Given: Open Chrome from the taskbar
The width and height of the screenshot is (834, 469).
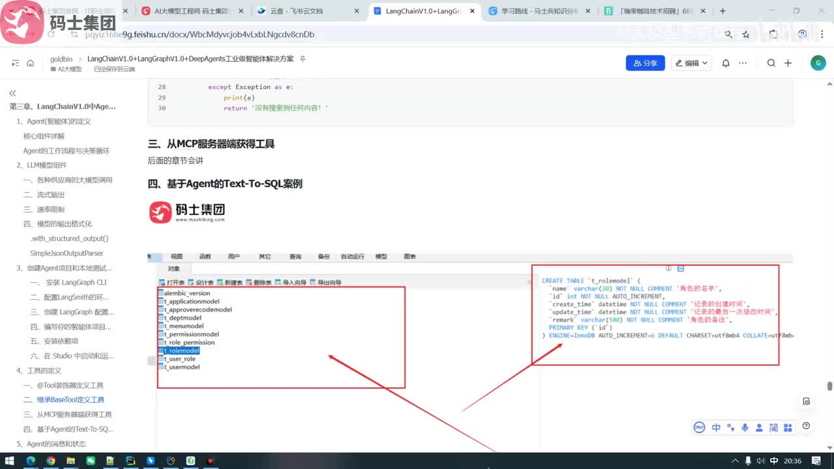Looking at the screenshot, I should (51, 461).
